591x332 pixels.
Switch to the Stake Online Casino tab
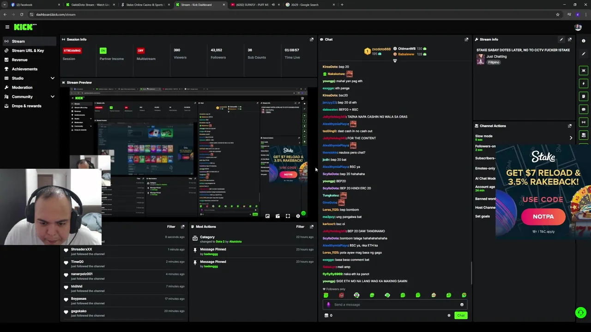click(145, 5)
